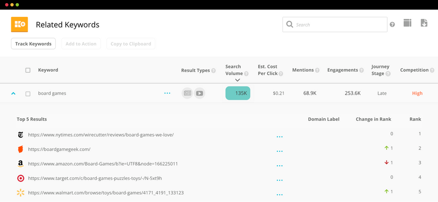Image resolution: width=438 pixels, height=202 pixels.
Task: Open more options for walmart result
Action: click(x=279, y=195)
